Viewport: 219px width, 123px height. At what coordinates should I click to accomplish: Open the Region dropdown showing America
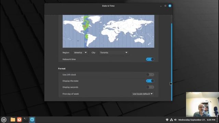[80, 53]
